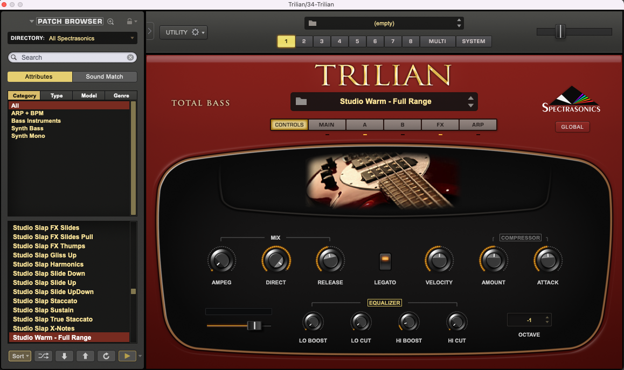This screenshot has height=370, width=624.
Task: Click the Global button
Action: (572, 127)
